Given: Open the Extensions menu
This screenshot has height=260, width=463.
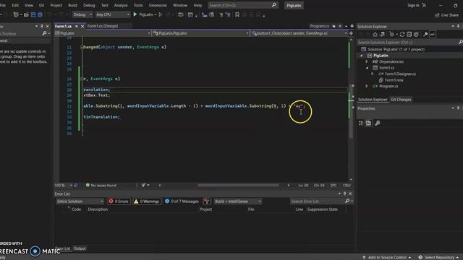Looking at the screenshot, I should (158, 5).
